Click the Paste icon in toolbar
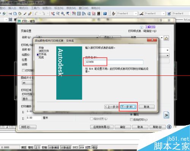The image size is (190, 151). [20, 14]
